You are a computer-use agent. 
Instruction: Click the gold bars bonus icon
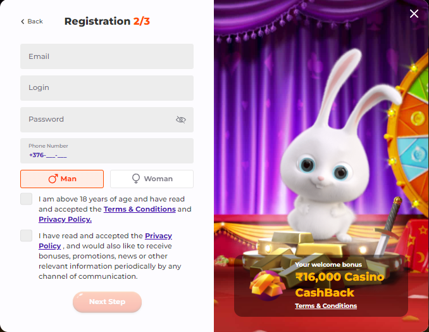coord(267,286)
